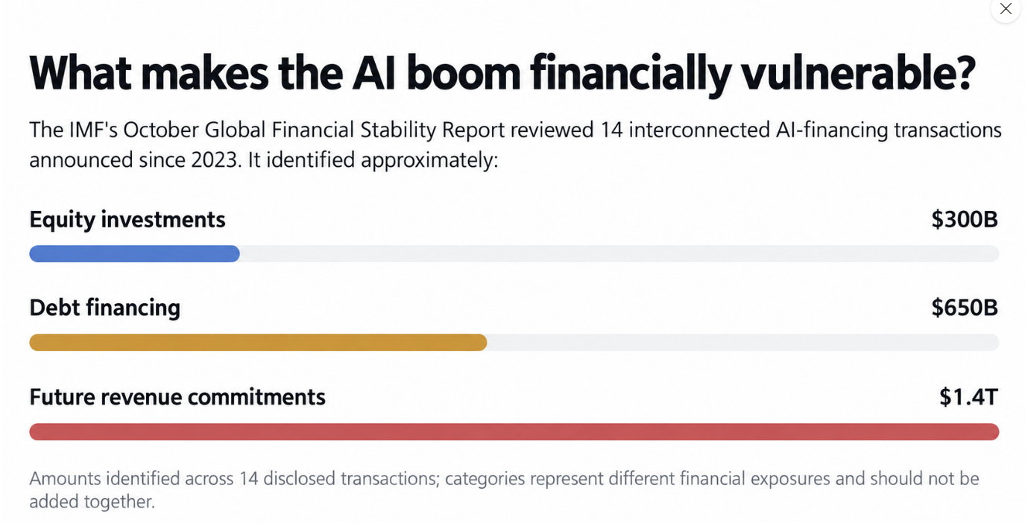Click 'added together.' at the footnote end
This screenshot has height=523, width=1025.
pos(92,501)
